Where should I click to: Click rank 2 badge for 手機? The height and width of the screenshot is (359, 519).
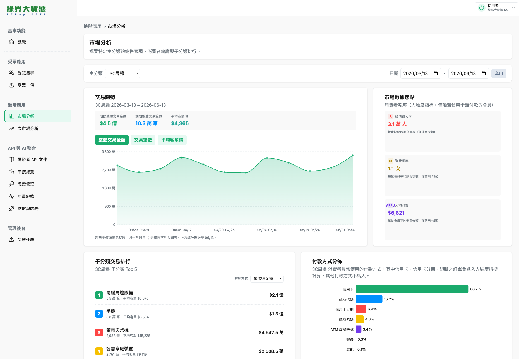[99, 314]
